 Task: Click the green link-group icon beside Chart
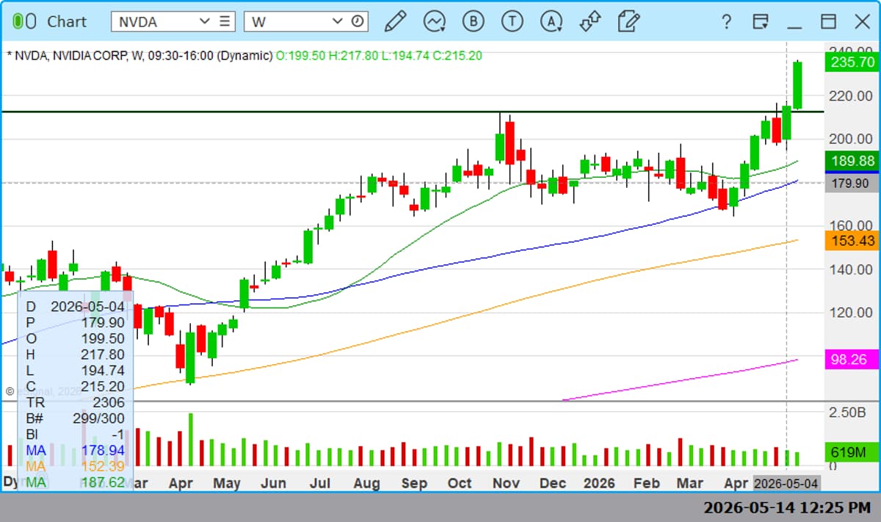pos(24,21)
